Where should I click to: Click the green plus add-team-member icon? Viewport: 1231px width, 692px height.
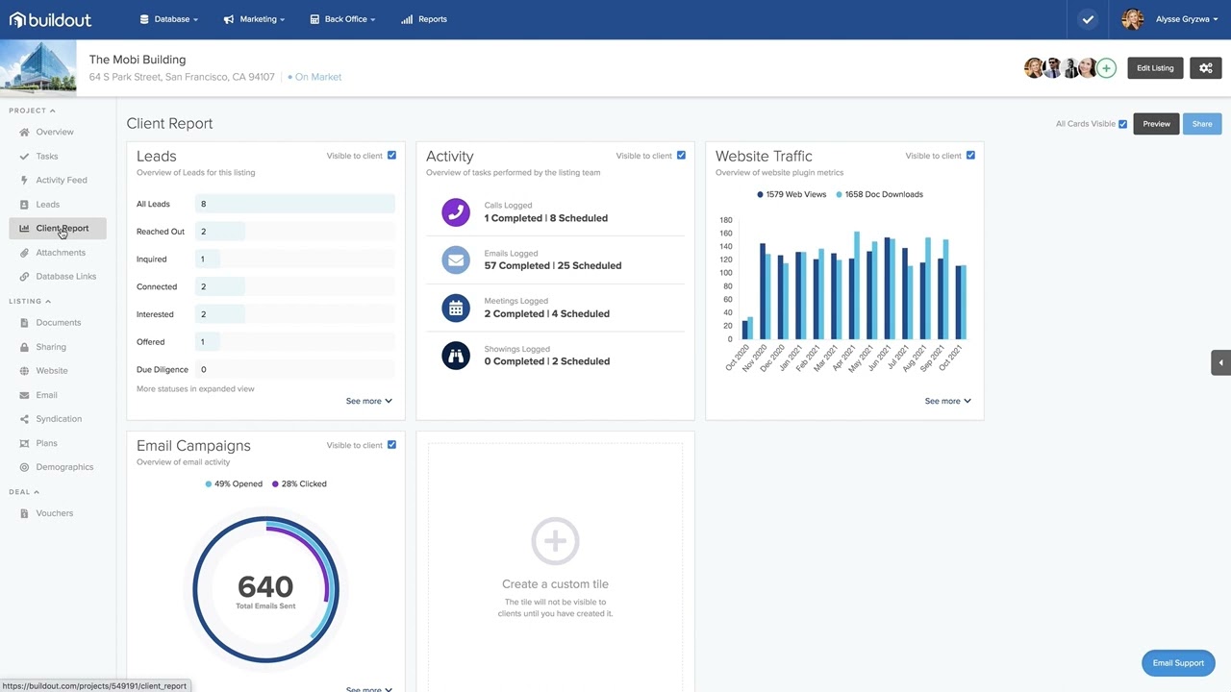coord(1106,68)
